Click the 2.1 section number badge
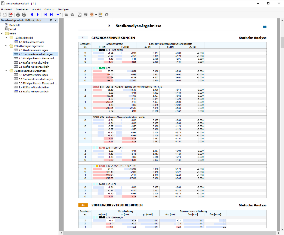This screenshot has width=284, height=235. [83, 37]
